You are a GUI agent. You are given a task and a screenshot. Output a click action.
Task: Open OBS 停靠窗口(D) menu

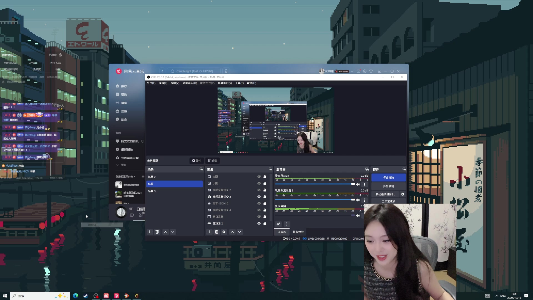pos(190,83)
